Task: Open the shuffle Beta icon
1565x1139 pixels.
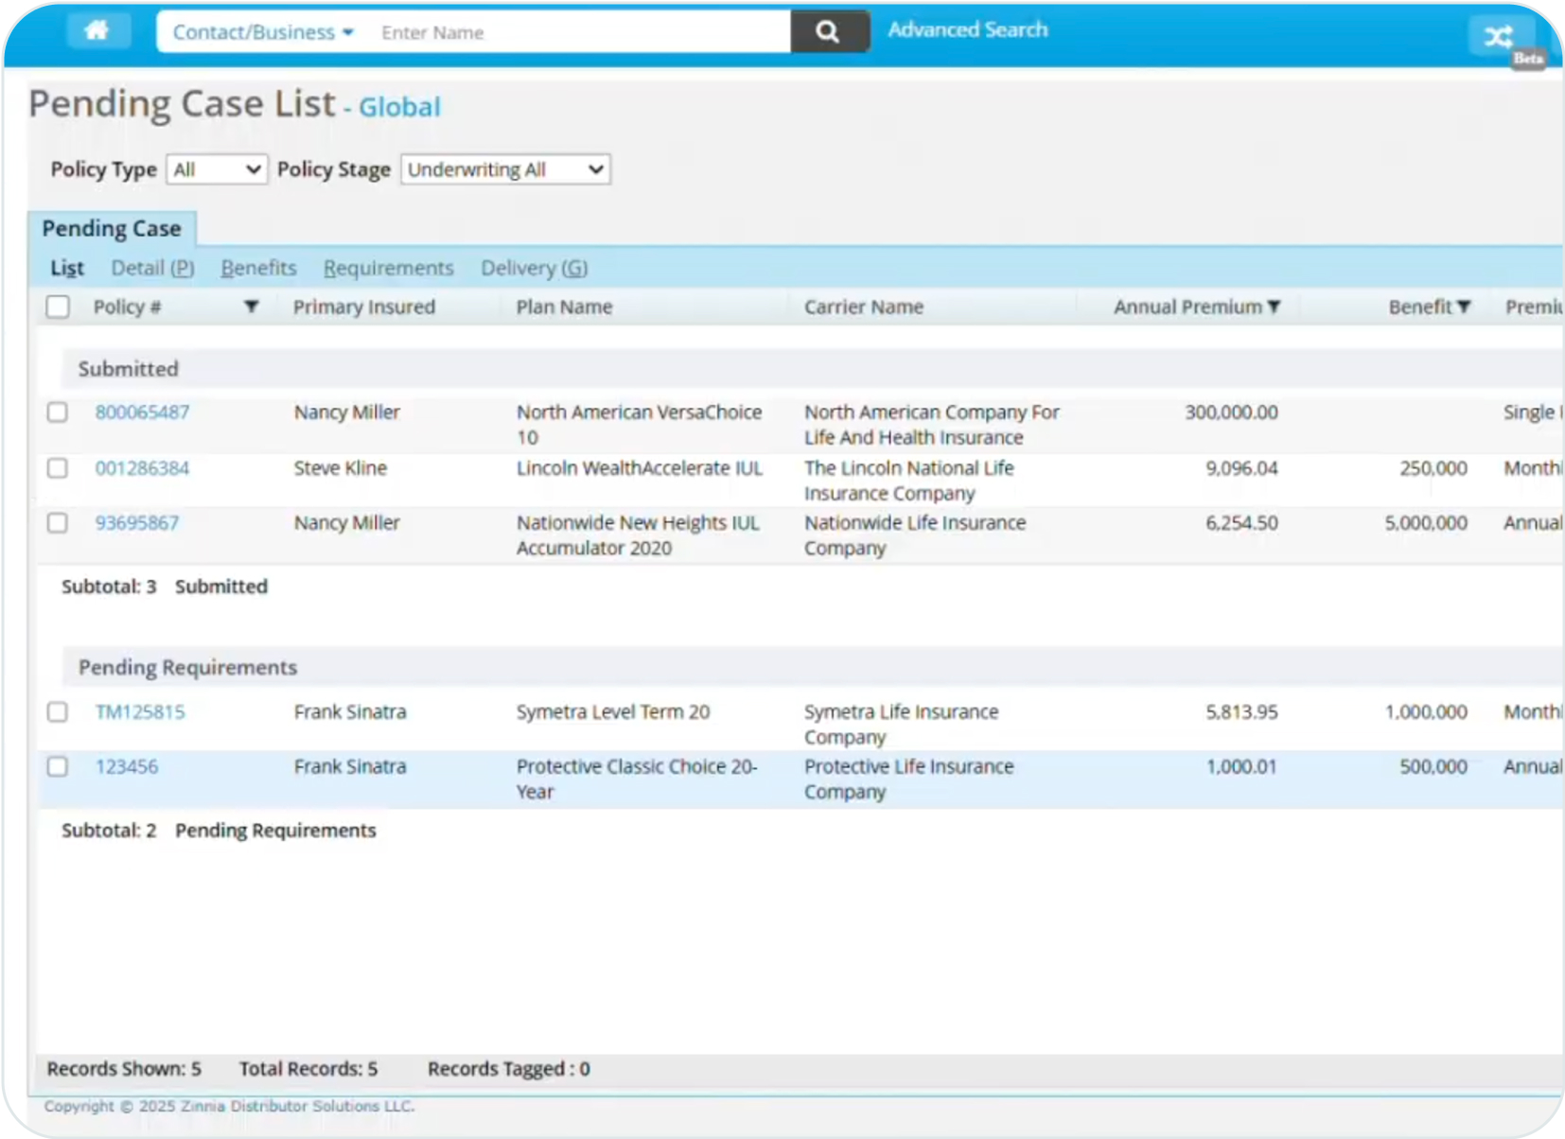Action: [x=1501, y=37]
